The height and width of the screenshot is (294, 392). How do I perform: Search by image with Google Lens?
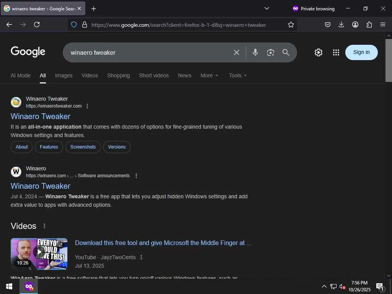pyautogui.click(x=271, y=52)
